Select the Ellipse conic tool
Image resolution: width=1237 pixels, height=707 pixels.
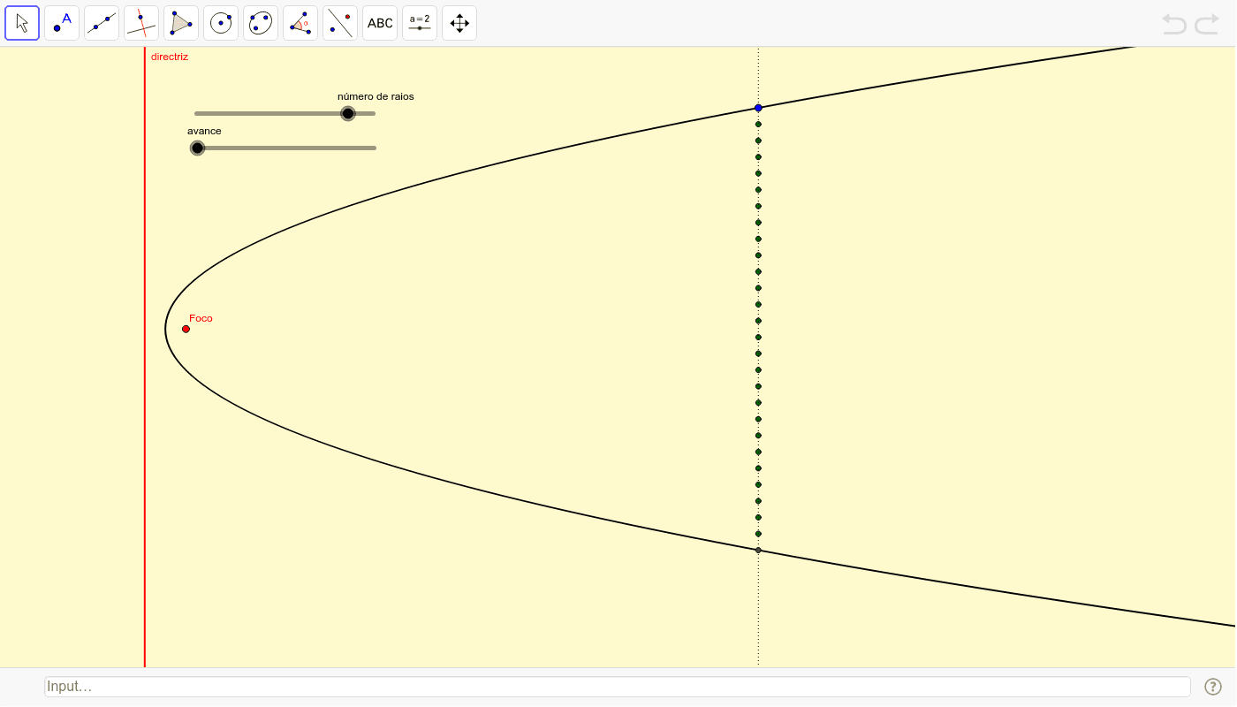[x=261, y=23]
